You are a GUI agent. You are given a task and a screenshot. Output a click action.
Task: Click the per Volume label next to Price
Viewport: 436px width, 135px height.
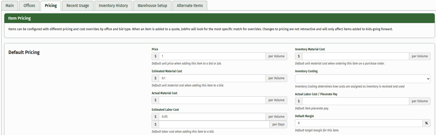point(276,56)
